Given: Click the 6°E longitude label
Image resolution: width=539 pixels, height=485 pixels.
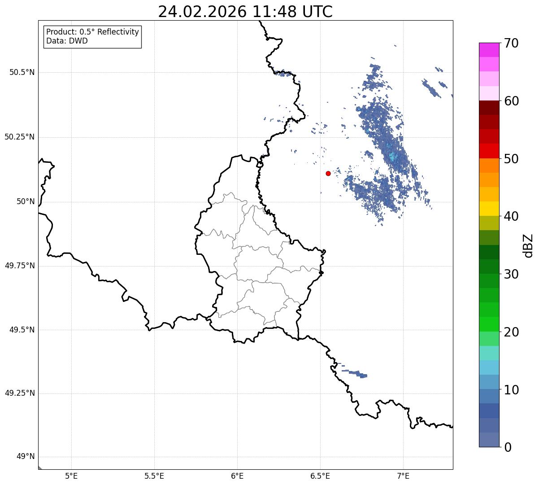Looking at the screenshot, I should (237, 476).
